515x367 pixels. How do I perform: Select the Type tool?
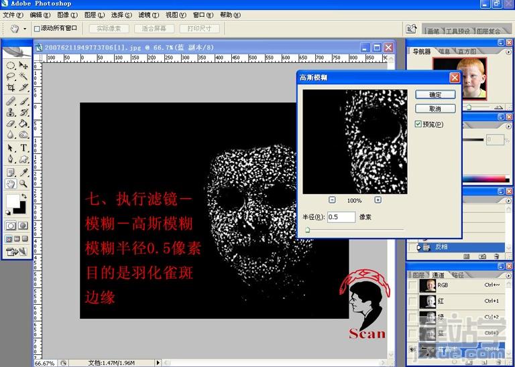pyautogui.click(x=23, y=148)
